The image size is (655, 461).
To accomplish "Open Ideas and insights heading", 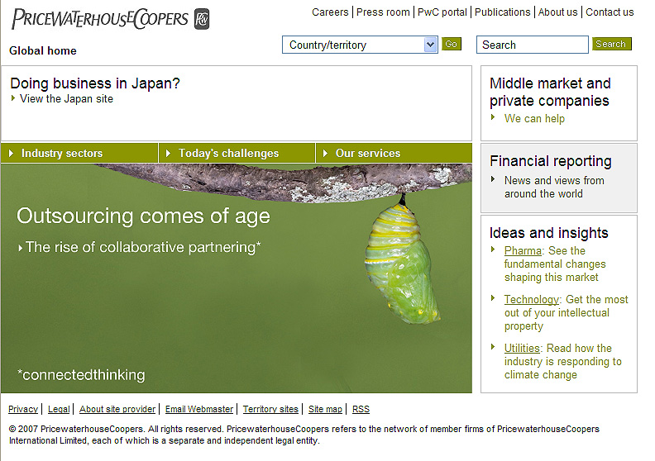I will point(548,233).
